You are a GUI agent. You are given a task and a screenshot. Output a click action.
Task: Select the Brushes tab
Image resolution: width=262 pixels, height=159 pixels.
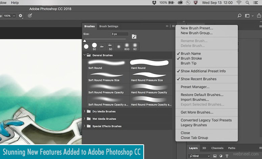click(89, 26)
